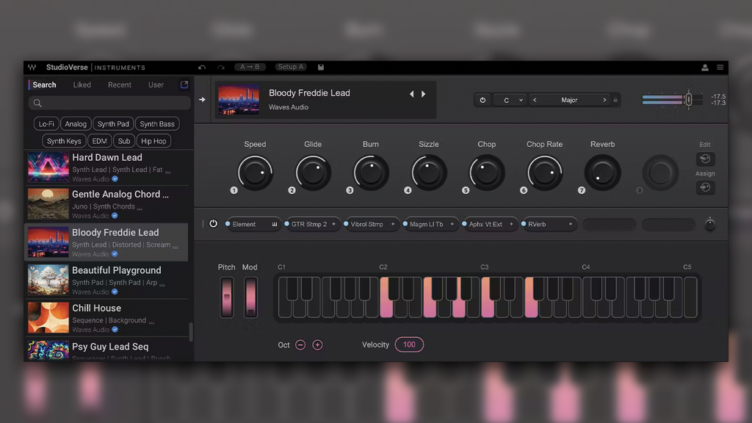The height and width of the screenshot is (423, 752).
Task: Toggle the plugin chain power button
Action: click(213, 224)
